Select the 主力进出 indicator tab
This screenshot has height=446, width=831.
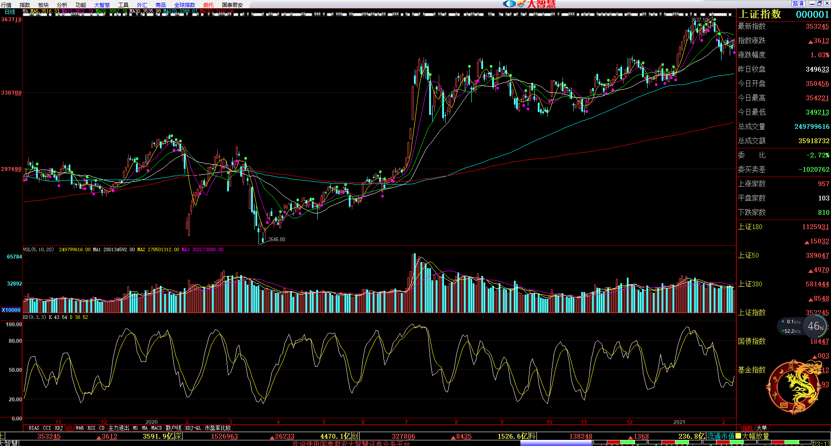[x=119, y=428]
